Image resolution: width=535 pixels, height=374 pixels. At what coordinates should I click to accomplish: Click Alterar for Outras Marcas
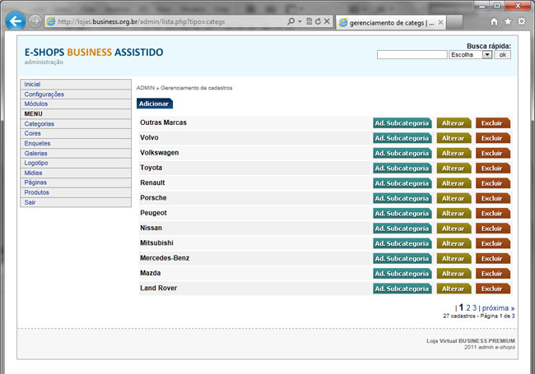coord(454,123)
